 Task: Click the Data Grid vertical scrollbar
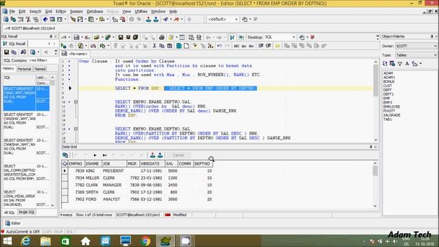coord(375,185)
